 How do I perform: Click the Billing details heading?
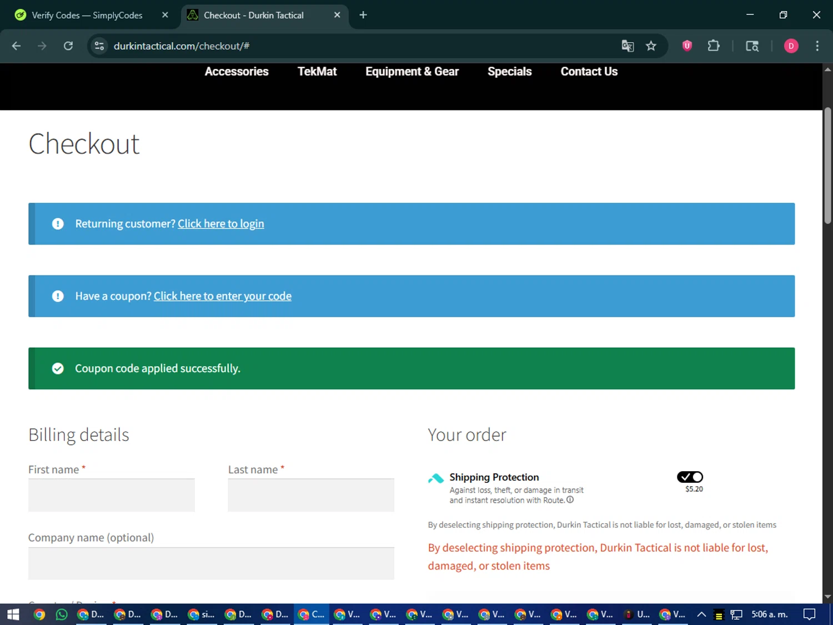point(79,434)
